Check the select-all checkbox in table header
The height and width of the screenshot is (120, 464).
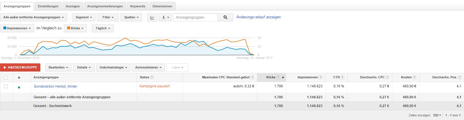[6, 77]
